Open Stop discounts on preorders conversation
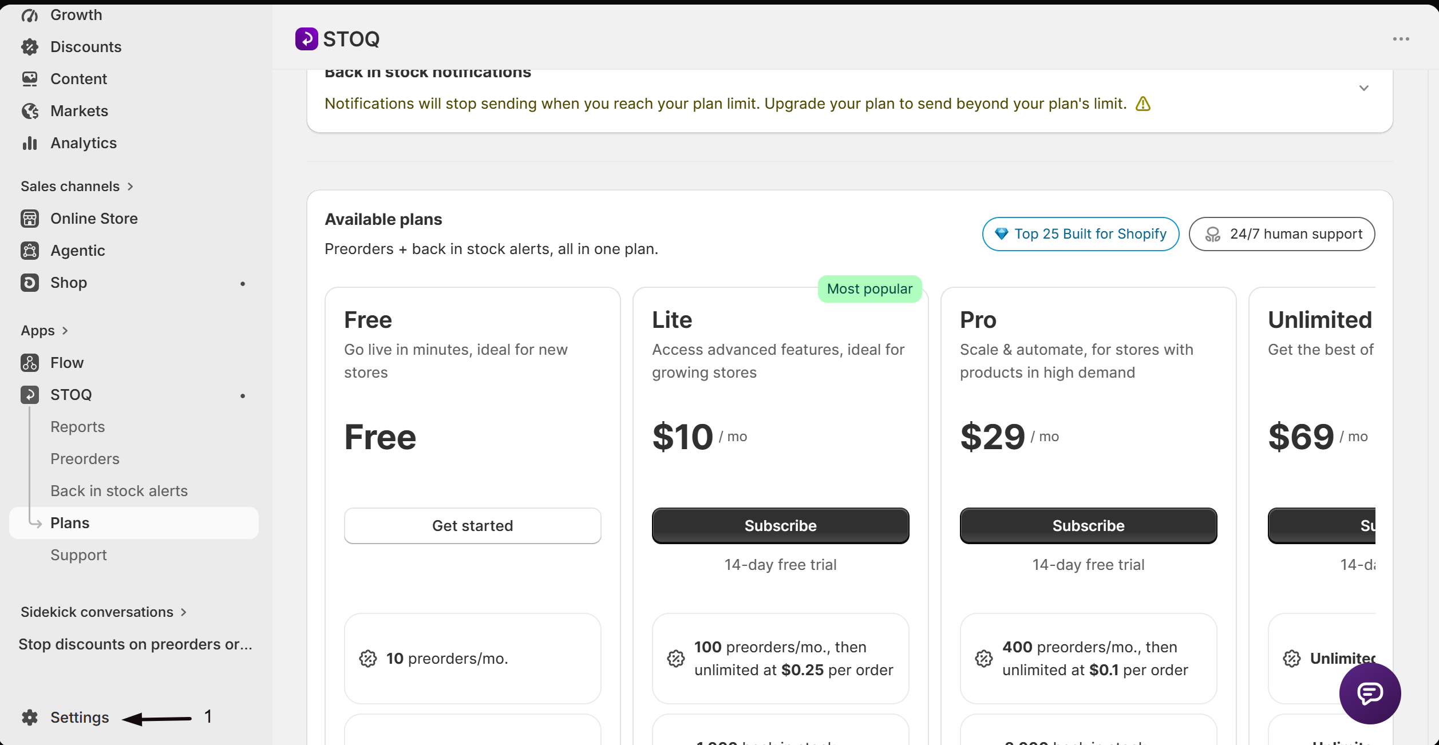Image resolution: width=1439 pixels, height=745 pixels. (x=135, y=644)
